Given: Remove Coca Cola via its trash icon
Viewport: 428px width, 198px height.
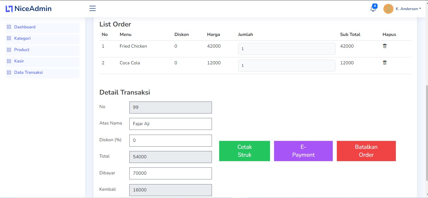Looking at the screenshot, I should pos(384,63).
